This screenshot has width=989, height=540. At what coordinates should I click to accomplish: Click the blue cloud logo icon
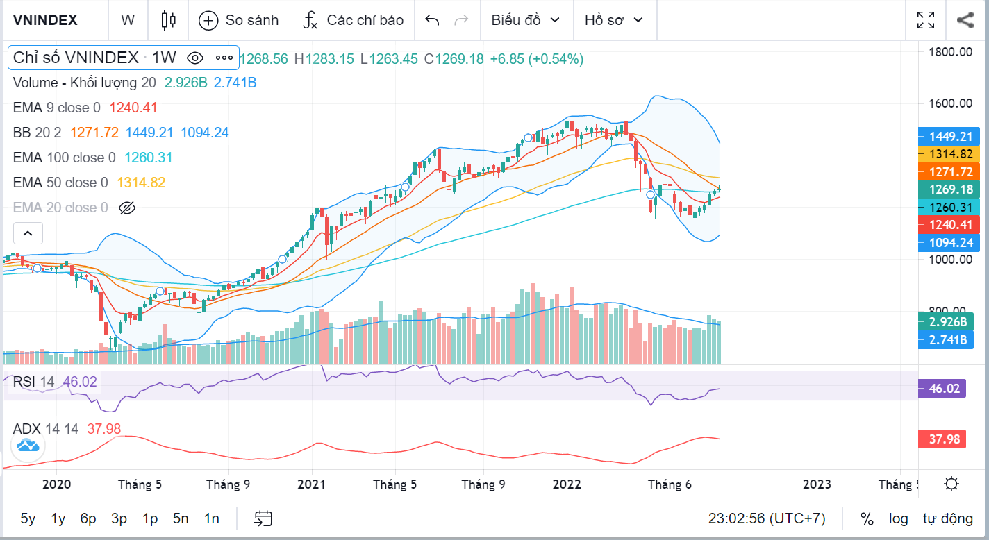(27, 444)
